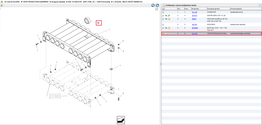The image size is (262, 125).
Task: Click the large arrow icon below the diagram
Action: point(121,120)
